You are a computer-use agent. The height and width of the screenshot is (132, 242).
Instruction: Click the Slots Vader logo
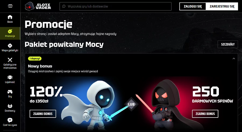click(x=38, y=6)
